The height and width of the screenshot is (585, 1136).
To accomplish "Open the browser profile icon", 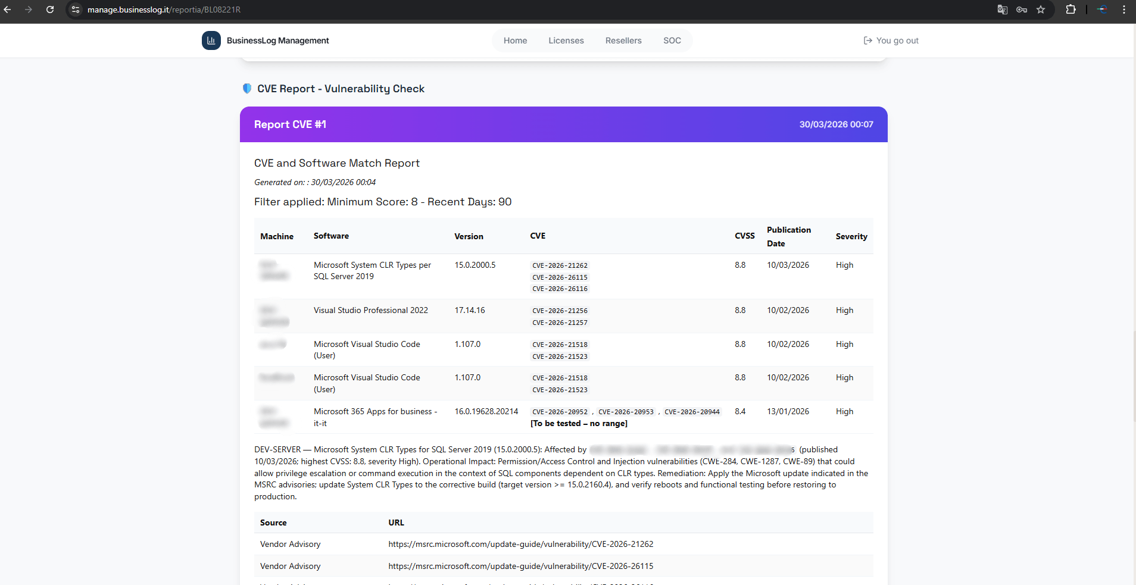I will [x=1103, y=10].
